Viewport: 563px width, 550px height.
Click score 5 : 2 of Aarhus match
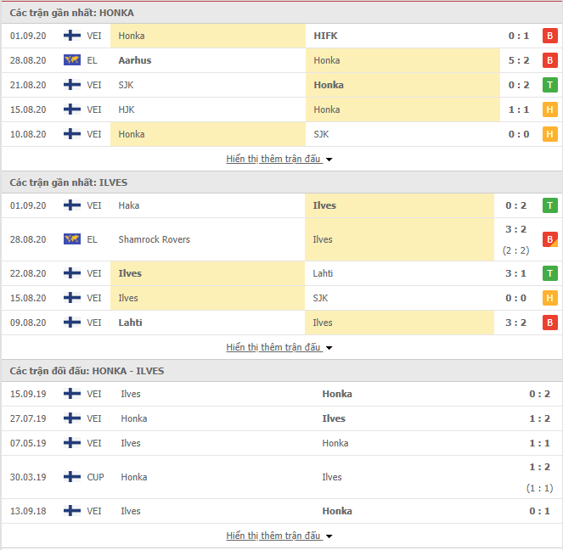click(519, 60)
